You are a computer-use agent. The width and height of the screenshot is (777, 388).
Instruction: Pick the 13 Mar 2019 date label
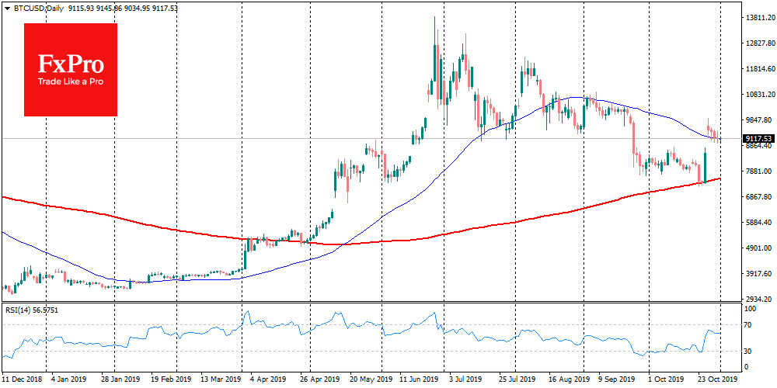(223, 381)
